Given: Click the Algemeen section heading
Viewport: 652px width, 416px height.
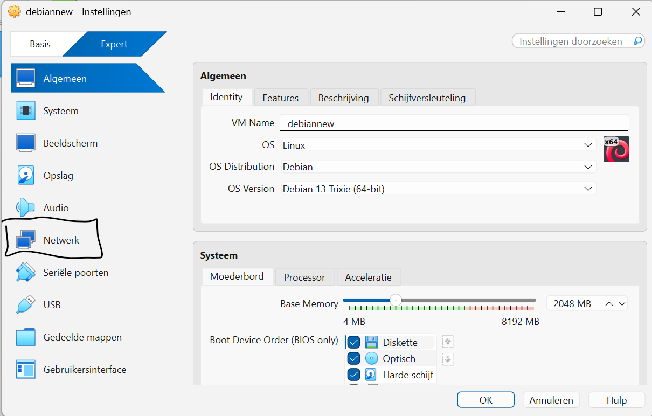Looking at the screenshot, I should tap(223, 77).
